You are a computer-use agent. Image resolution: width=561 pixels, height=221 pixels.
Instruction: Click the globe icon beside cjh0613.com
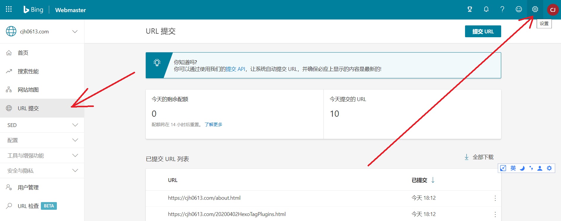click(x=11, y=31)
